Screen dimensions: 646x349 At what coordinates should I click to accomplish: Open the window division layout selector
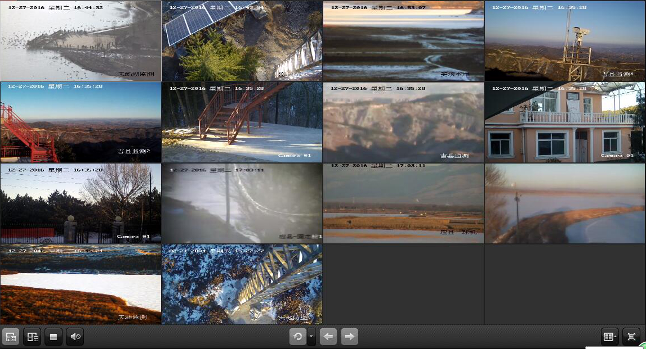609,337
